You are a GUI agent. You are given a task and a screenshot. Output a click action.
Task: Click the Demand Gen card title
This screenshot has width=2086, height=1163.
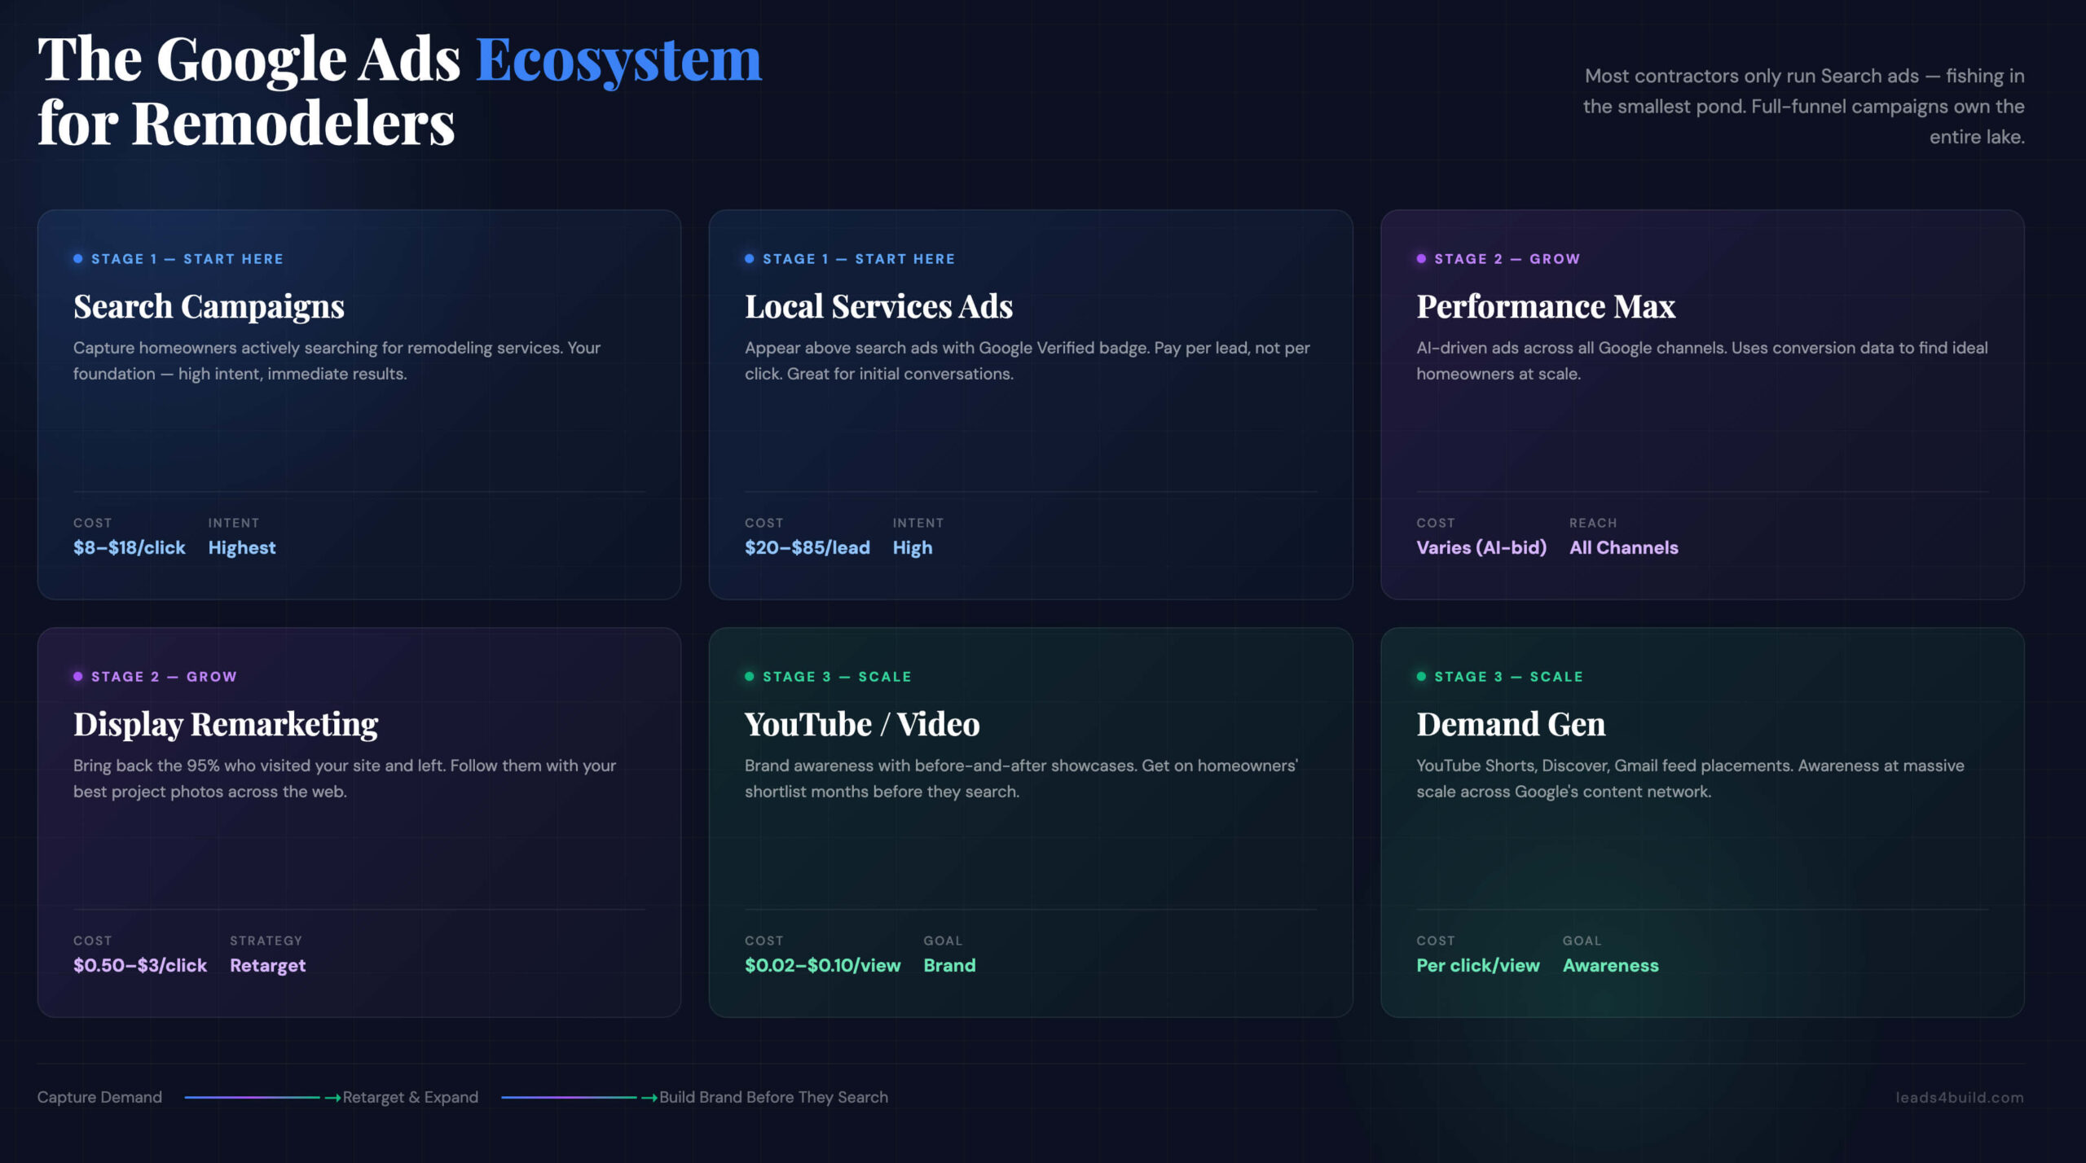click(x=1511, y=725)
